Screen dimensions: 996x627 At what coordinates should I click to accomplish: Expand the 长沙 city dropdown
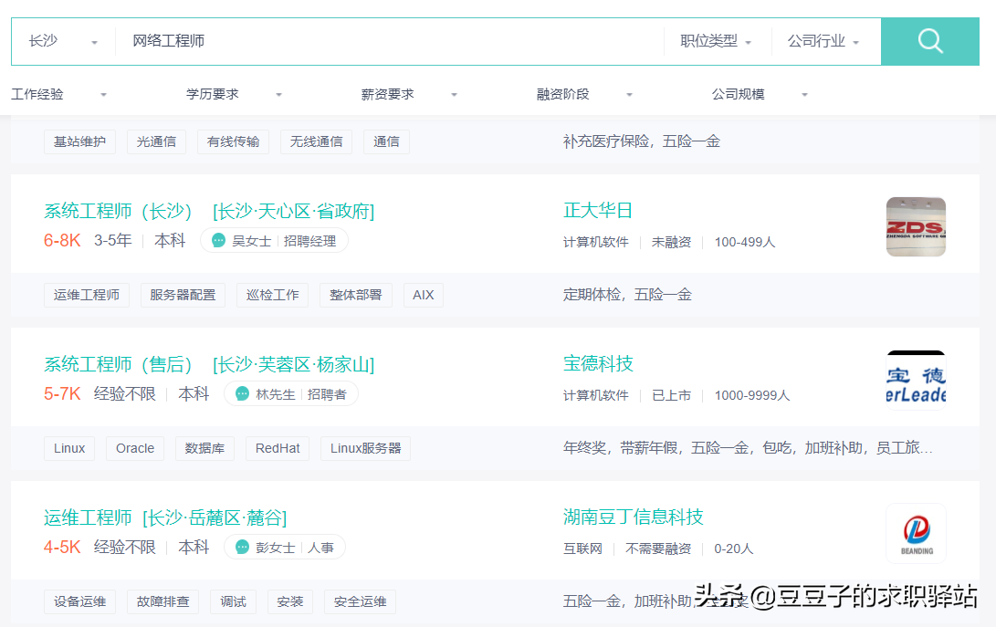pyautogui.click(x=63, y=41)
